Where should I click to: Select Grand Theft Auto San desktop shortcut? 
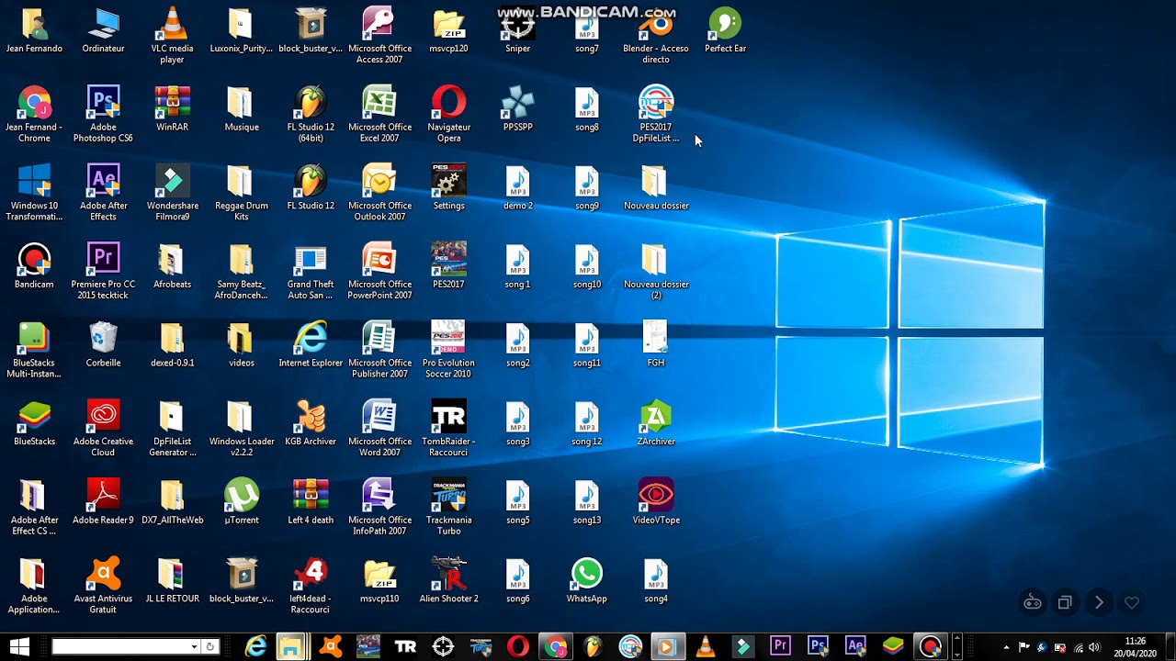[311, 272]
